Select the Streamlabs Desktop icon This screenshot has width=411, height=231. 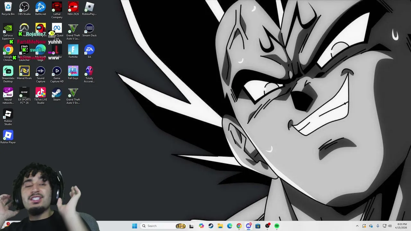pyautogui.click(x=8, y=75)
